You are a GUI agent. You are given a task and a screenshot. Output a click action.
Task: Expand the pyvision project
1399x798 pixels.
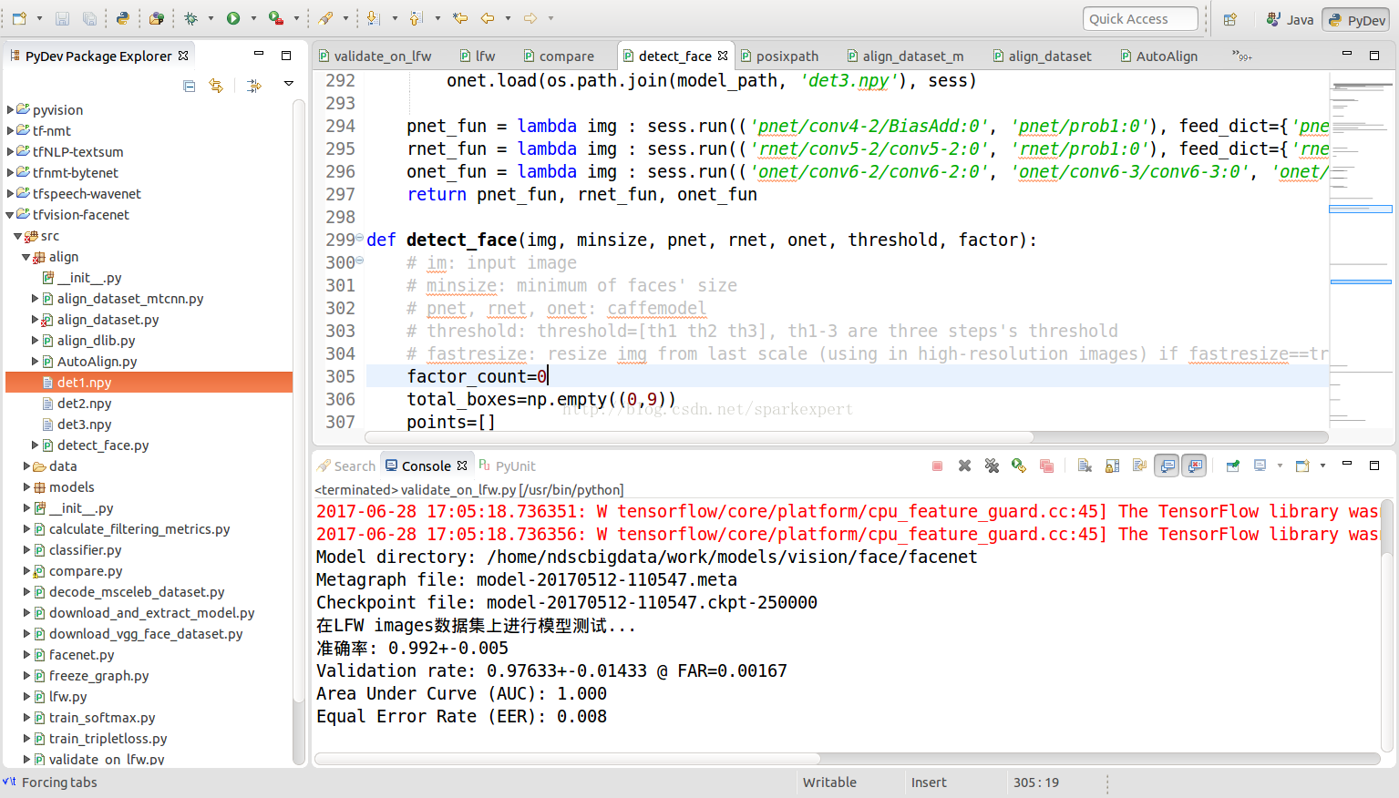pyautogui.click(x=10, y=109)
